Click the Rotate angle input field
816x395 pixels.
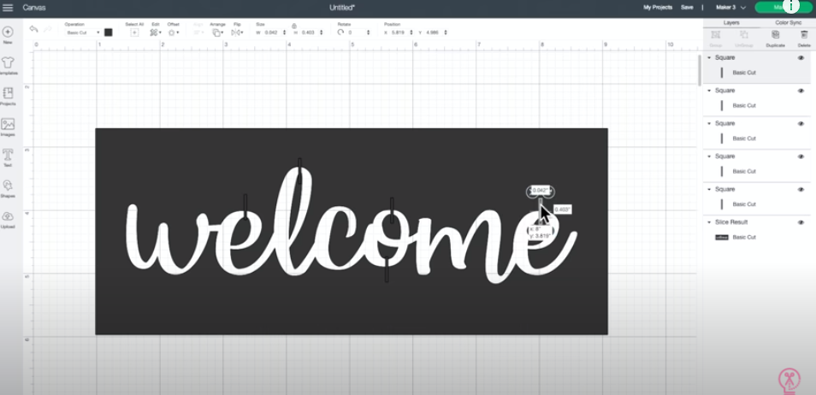[357, 32]
